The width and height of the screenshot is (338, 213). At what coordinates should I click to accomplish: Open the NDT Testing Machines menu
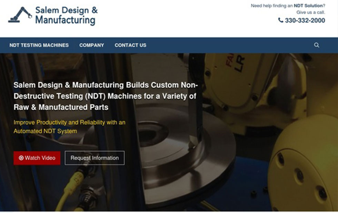point(39,45)
